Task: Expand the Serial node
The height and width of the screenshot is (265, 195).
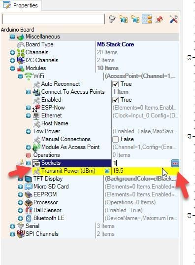Action: click(x=12, y=226)
